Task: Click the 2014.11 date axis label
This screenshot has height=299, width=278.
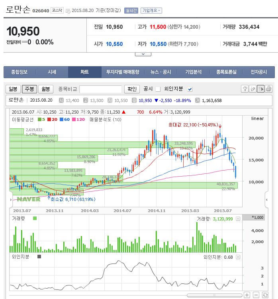Action: pyautogui.click(x=157, y=211)
